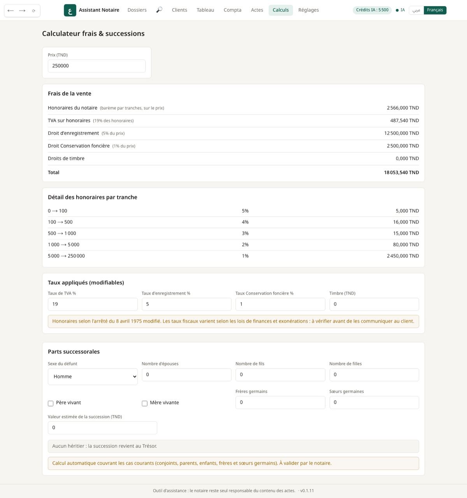Screen dimensions: 467x498
Task: Select the Français language button
Action: (435, 10)
